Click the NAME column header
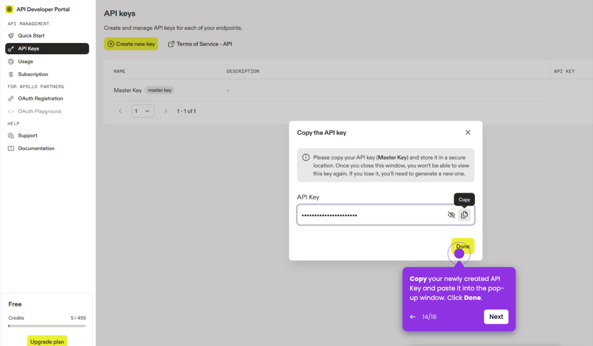Screen dimensions: 593x346 [120, 71]
